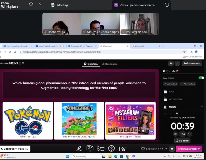Open Microsoft Edge from taskbar
This screenshot has height=160, width=206.
[116, 156]
